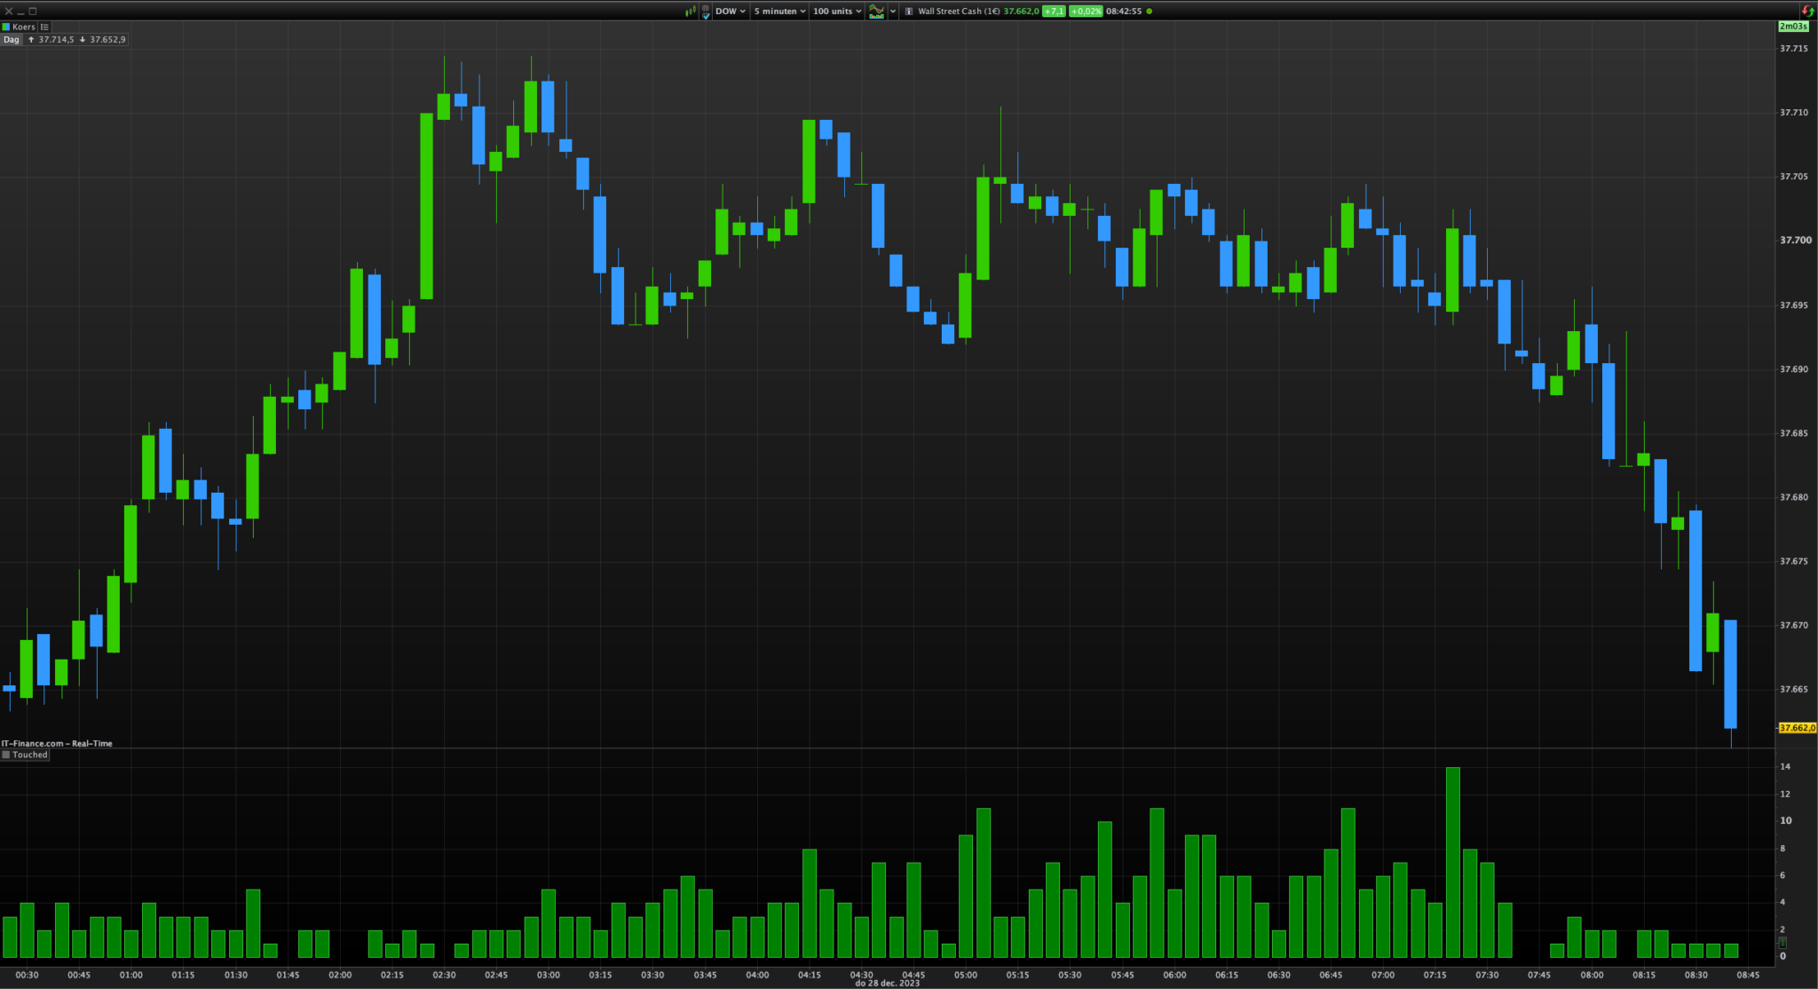This screenshot has height=989, width=1818.
Task: Open the 100 units history dropdown
Action: point(836,12)
